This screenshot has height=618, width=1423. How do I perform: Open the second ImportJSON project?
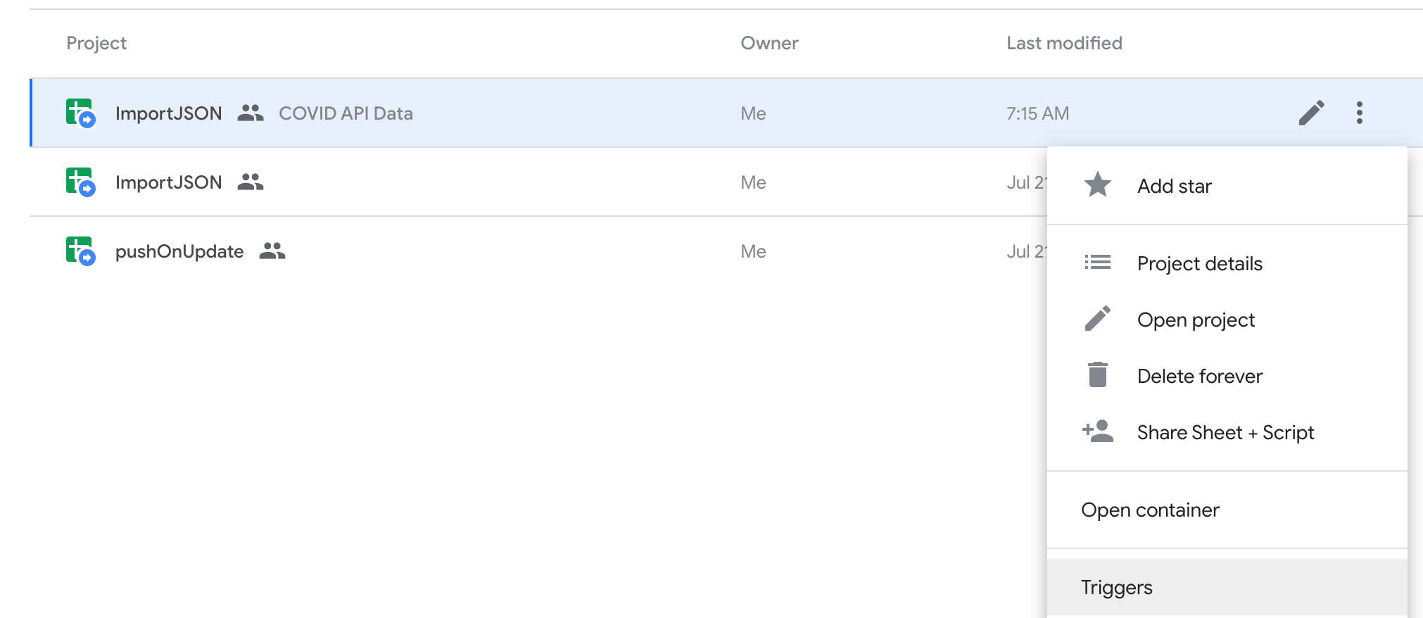click(x=168, y=182)
